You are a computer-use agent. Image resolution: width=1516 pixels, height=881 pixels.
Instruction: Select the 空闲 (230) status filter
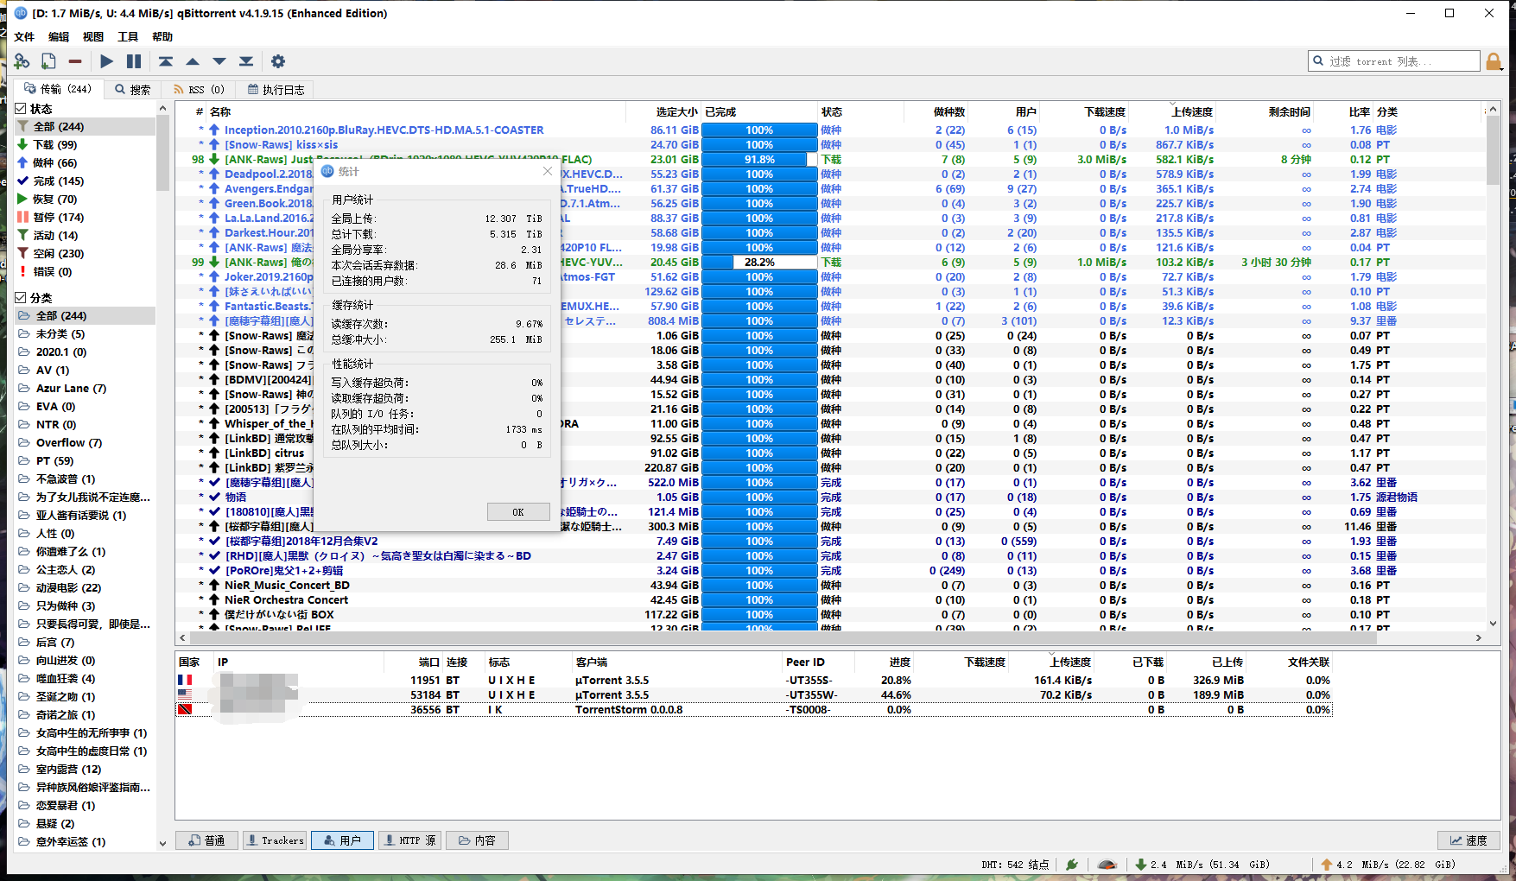(85, 254)
